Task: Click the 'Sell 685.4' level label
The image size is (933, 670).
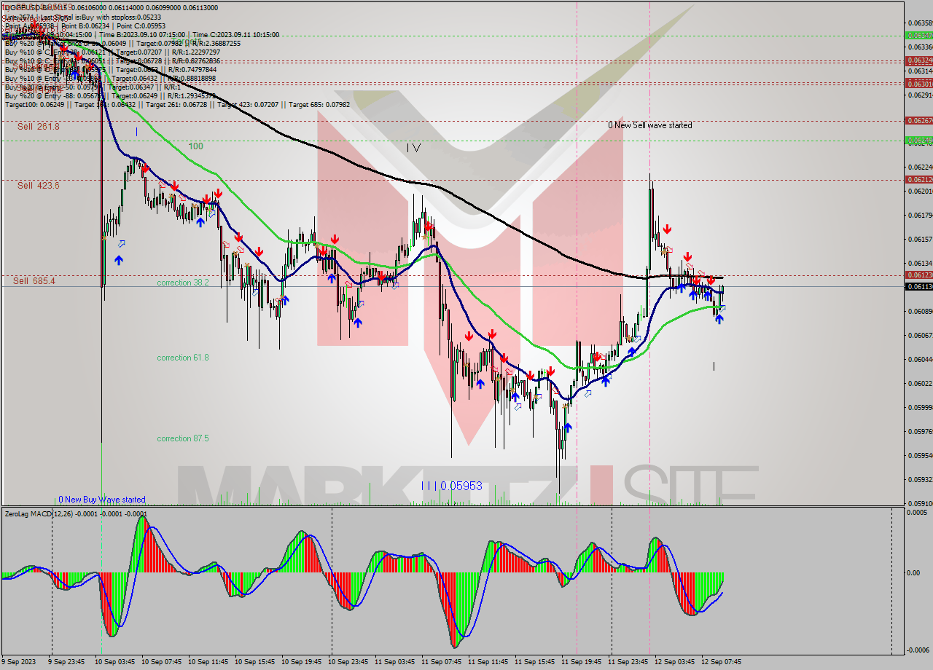Action: [x=34, y=281]
